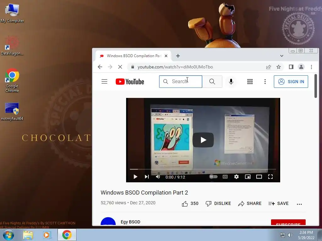The height and width of the screenshot is (241, 322).
Task: Bookmark this page with the star icon
Action: point(279,67)
